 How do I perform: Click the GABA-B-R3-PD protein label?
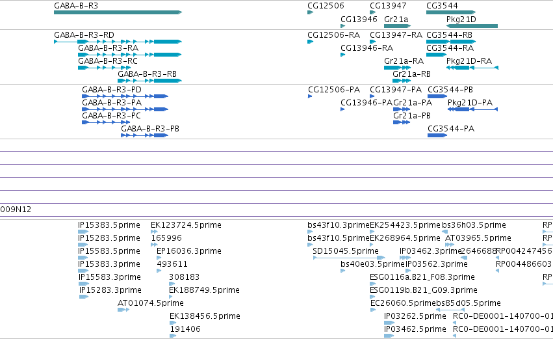pyautogui.click(x=112, y=90)
